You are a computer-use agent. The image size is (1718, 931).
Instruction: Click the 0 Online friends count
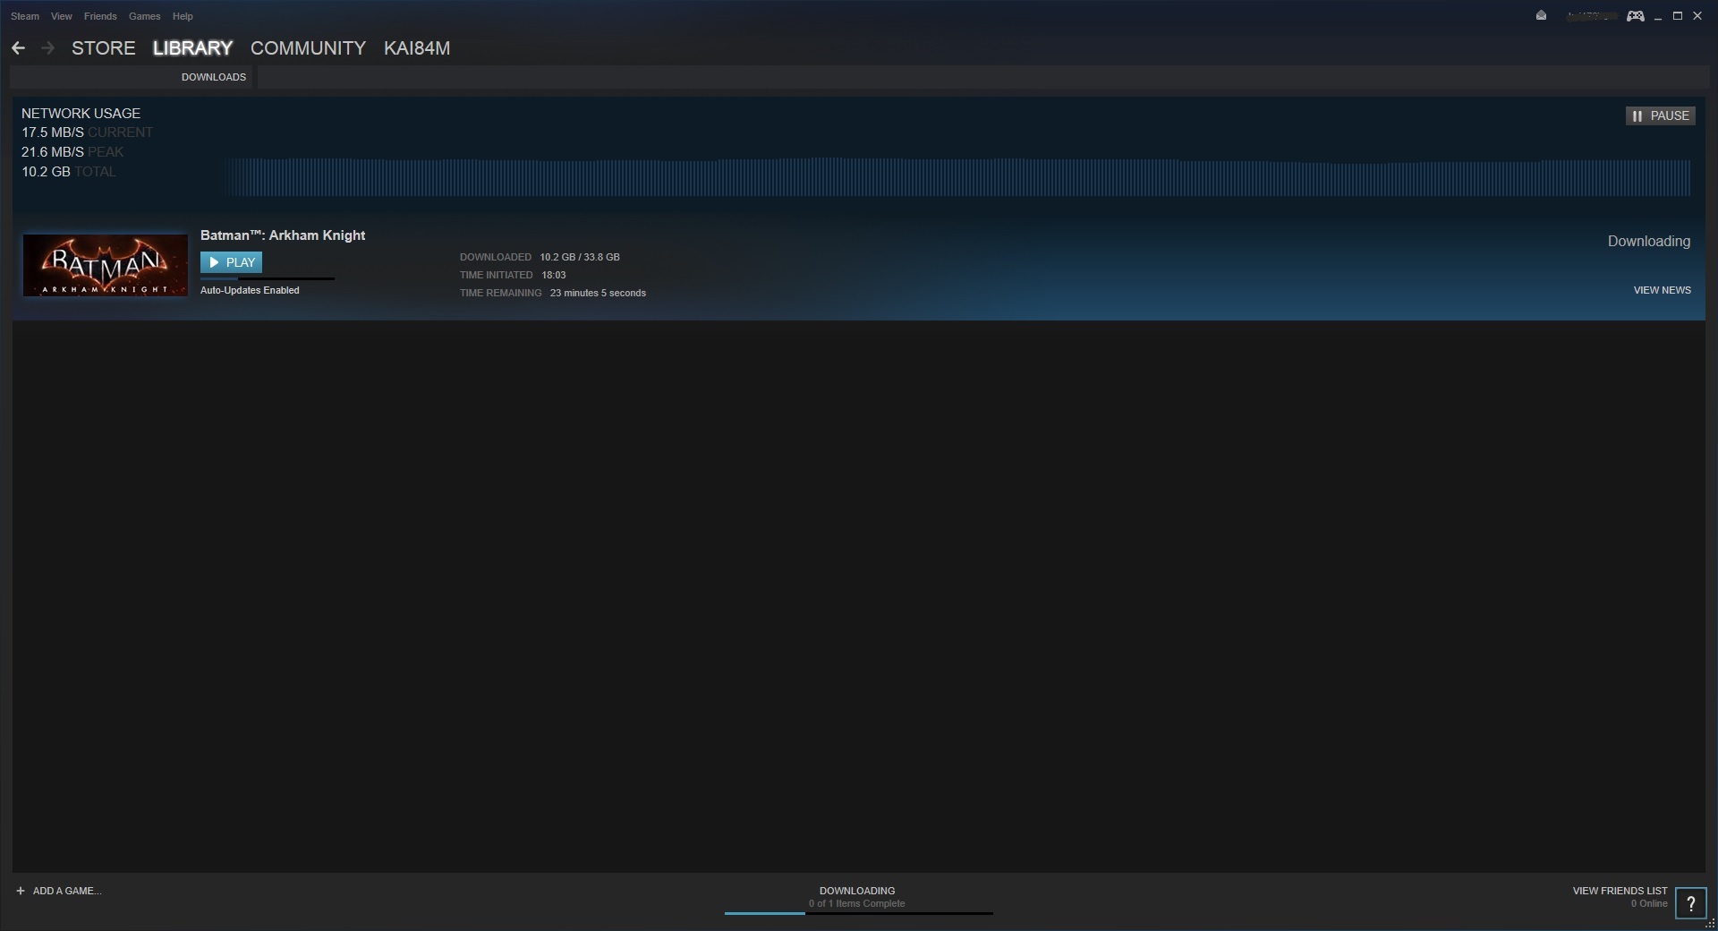1649,903
